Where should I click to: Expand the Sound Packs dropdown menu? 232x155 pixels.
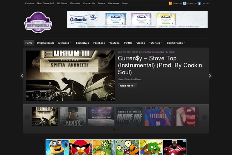pyautogui.click(x=176, y=43)
